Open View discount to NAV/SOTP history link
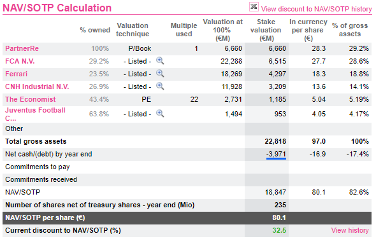The height and width of the screenshot is (241, 383). tap(316, 9)
